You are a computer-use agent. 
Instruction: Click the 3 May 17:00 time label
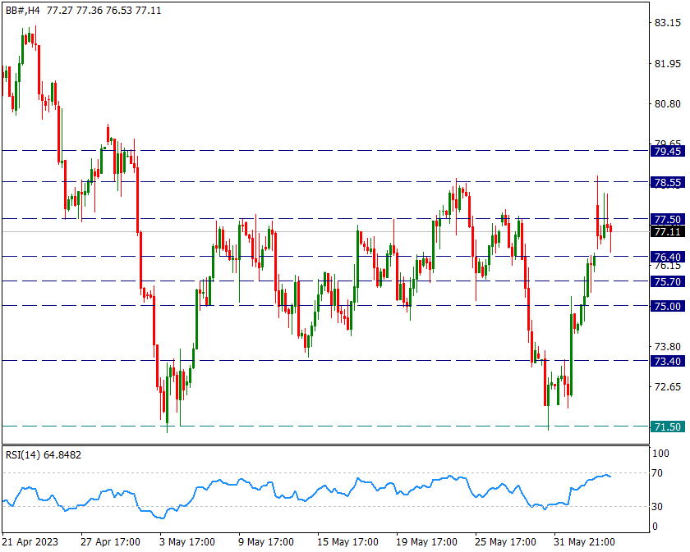187,542
